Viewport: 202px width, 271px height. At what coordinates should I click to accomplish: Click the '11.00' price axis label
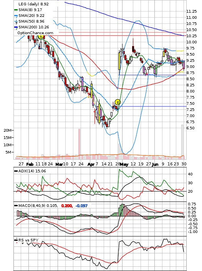[192, 17]
